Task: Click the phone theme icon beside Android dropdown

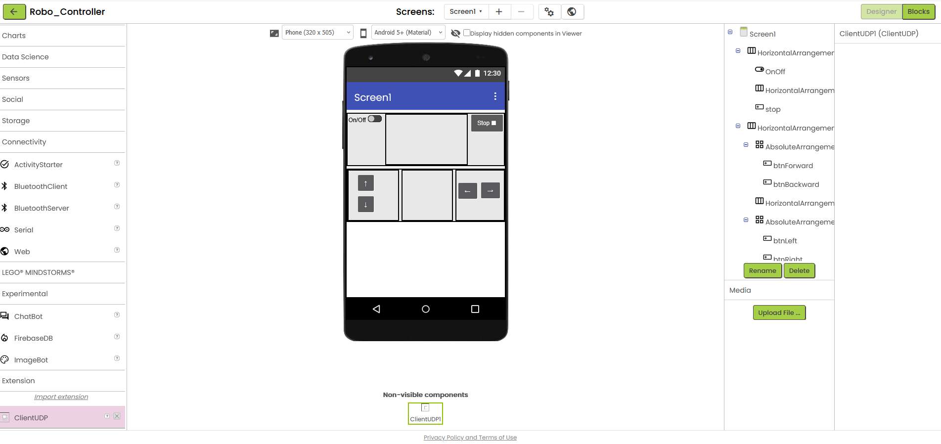Action: click(363, 33)
